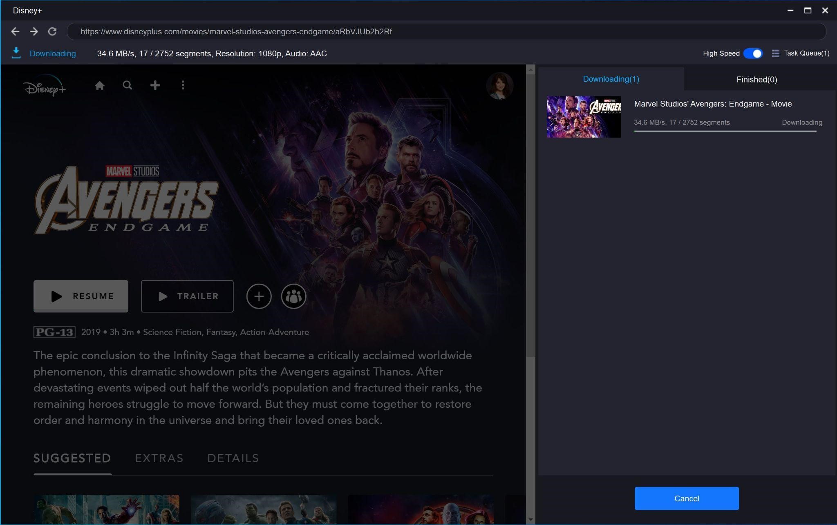Toggle the High Speed switch
The height and width of the screenshot is (525, 837).
coord(753,53)
